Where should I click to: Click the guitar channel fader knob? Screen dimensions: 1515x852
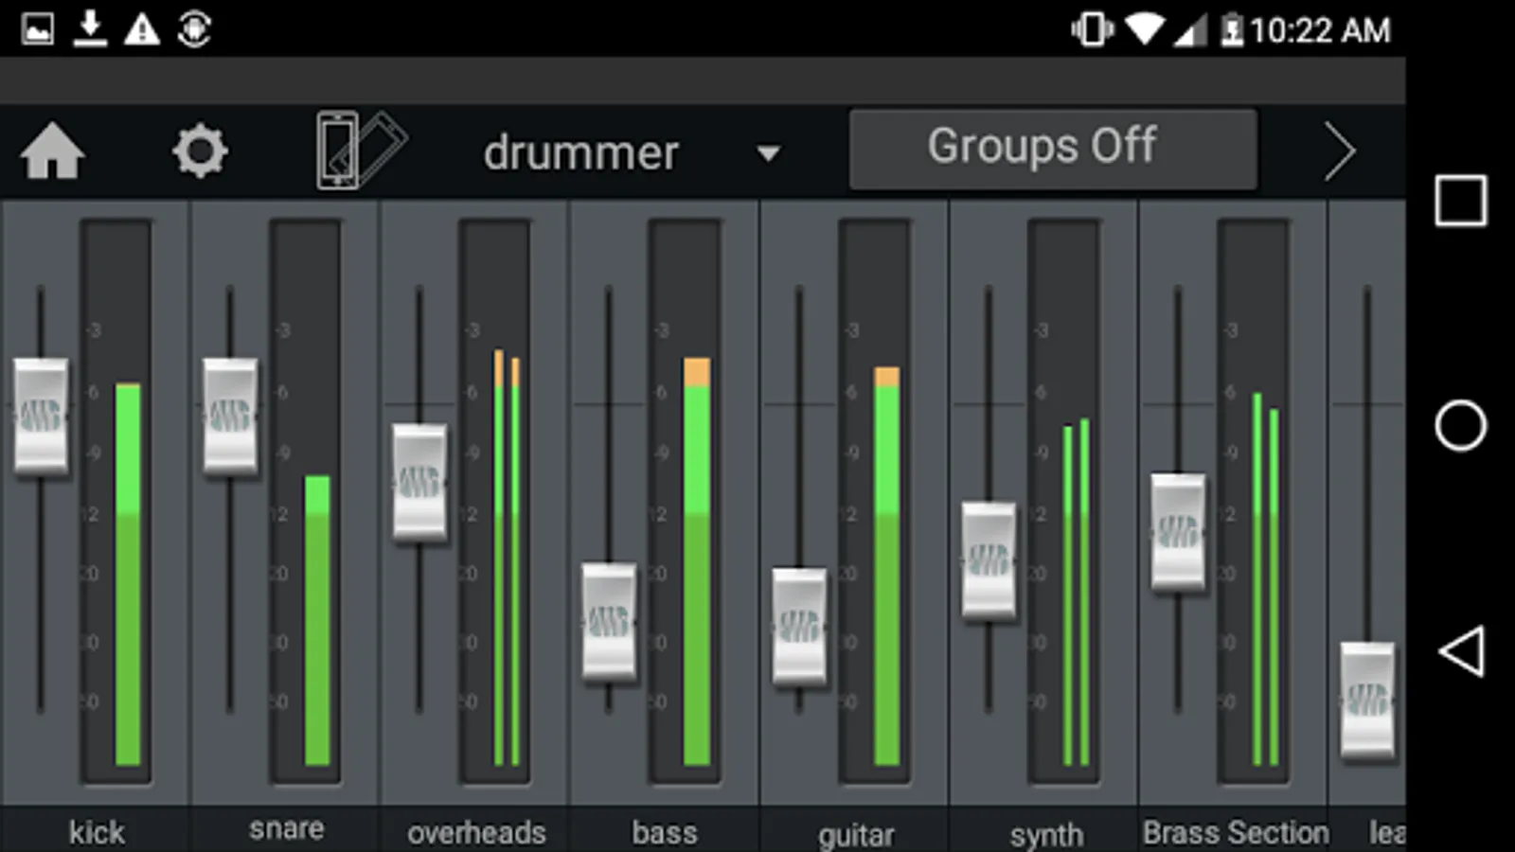799,626
